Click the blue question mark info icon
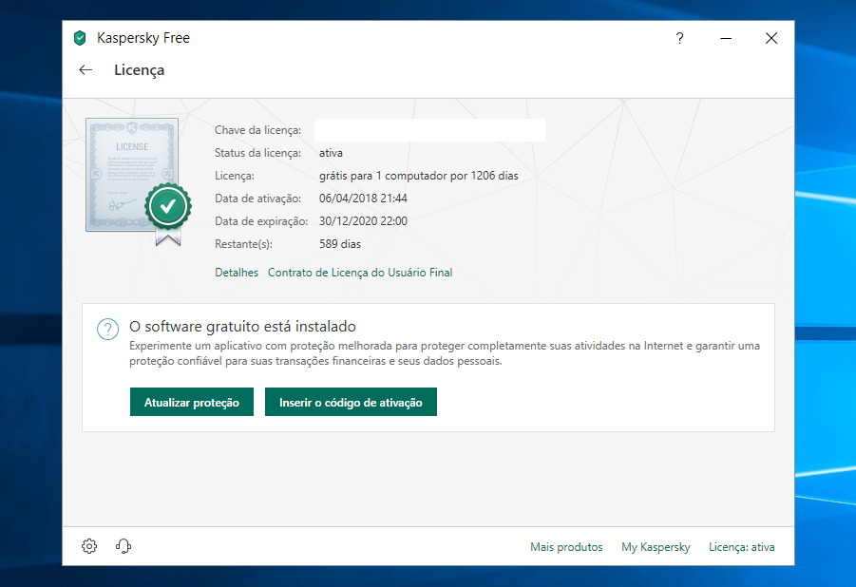The image size is (856, 587). (107, 330)
